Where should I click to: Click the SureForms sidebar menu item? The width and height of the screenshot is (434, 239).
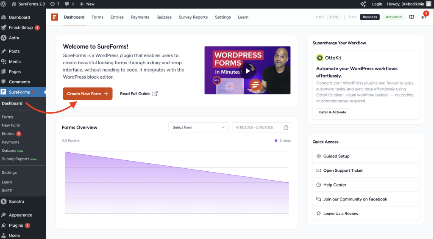tap(23, 92)
